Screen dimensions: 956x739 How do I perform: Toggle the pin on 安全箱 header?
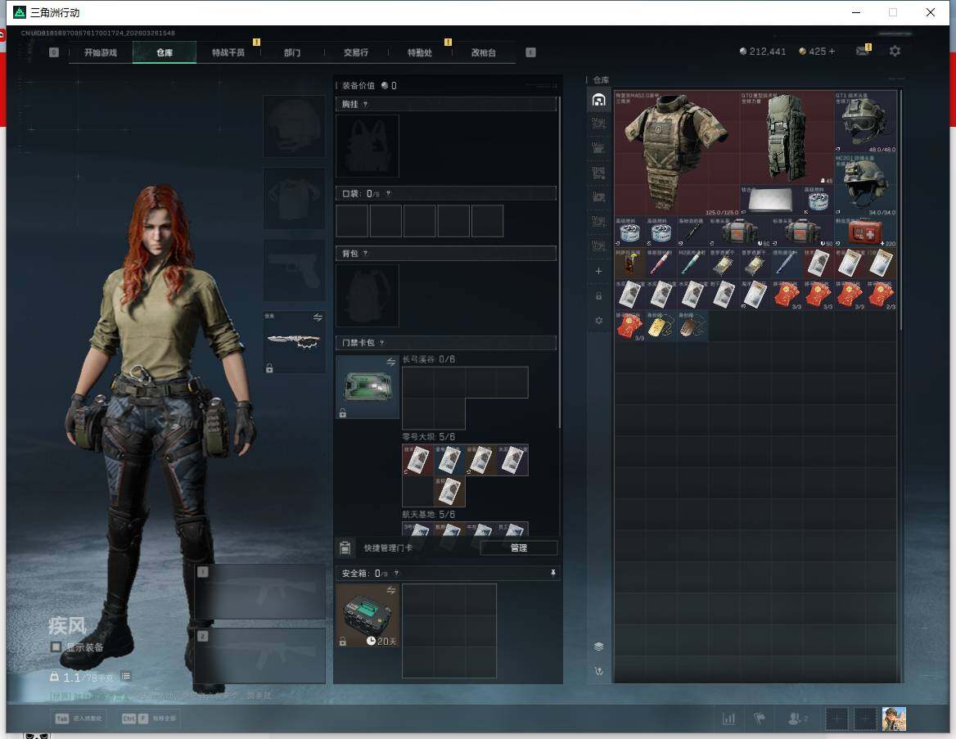[553, 573]
